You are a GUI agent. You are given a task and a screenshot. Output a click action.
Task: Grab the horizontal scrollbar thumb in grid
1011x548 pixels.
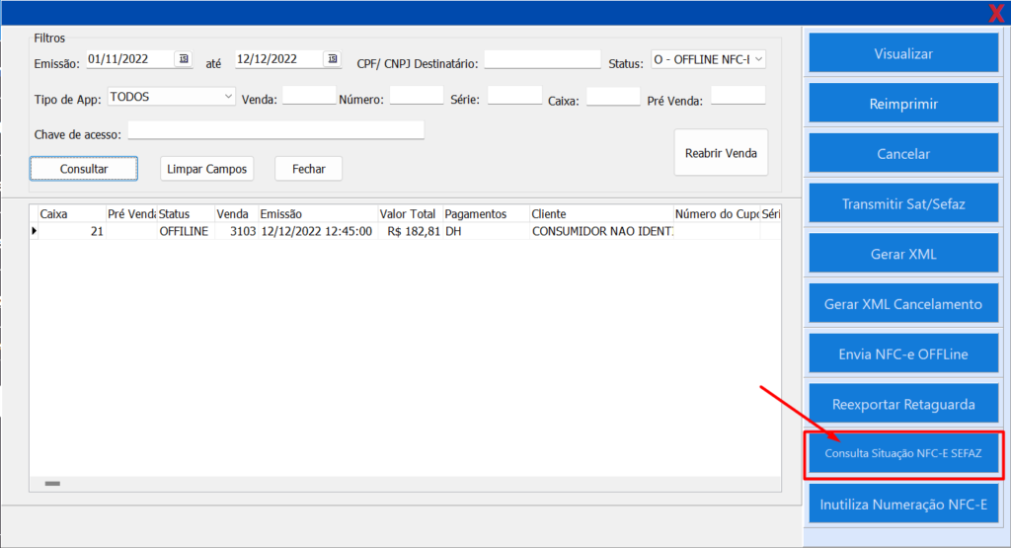(x=52, y=484)
